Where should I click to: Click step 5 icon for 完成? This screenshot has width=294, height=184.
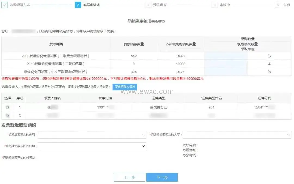(x=278, y=5)
